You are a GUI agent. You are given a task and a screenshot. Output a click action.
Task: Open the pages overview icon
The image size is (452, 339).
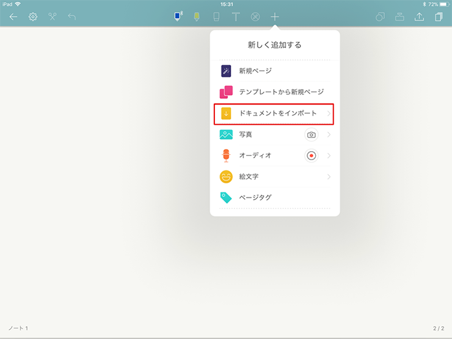click(438, 17)
